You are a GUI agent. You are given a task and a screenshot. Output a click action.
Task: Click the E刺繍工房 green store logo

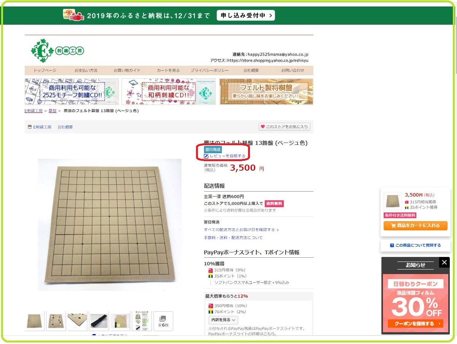(57, 50)
